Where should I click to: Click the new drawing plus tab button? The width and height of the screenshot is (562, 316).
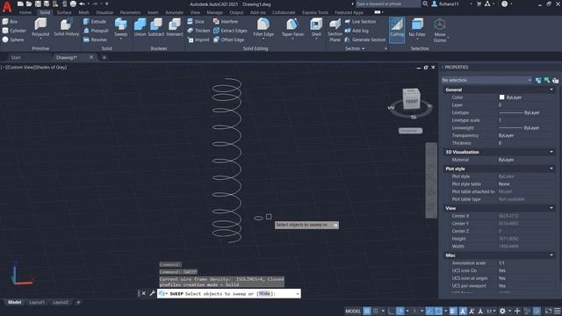104,57
